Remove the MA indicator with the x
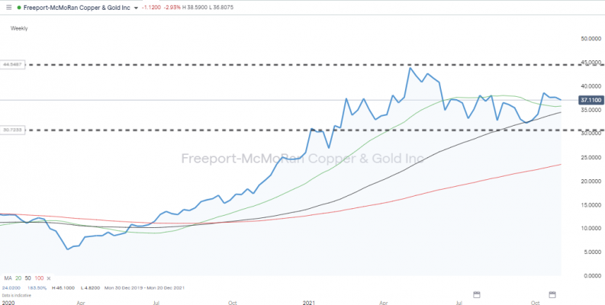 click(48, 278)
